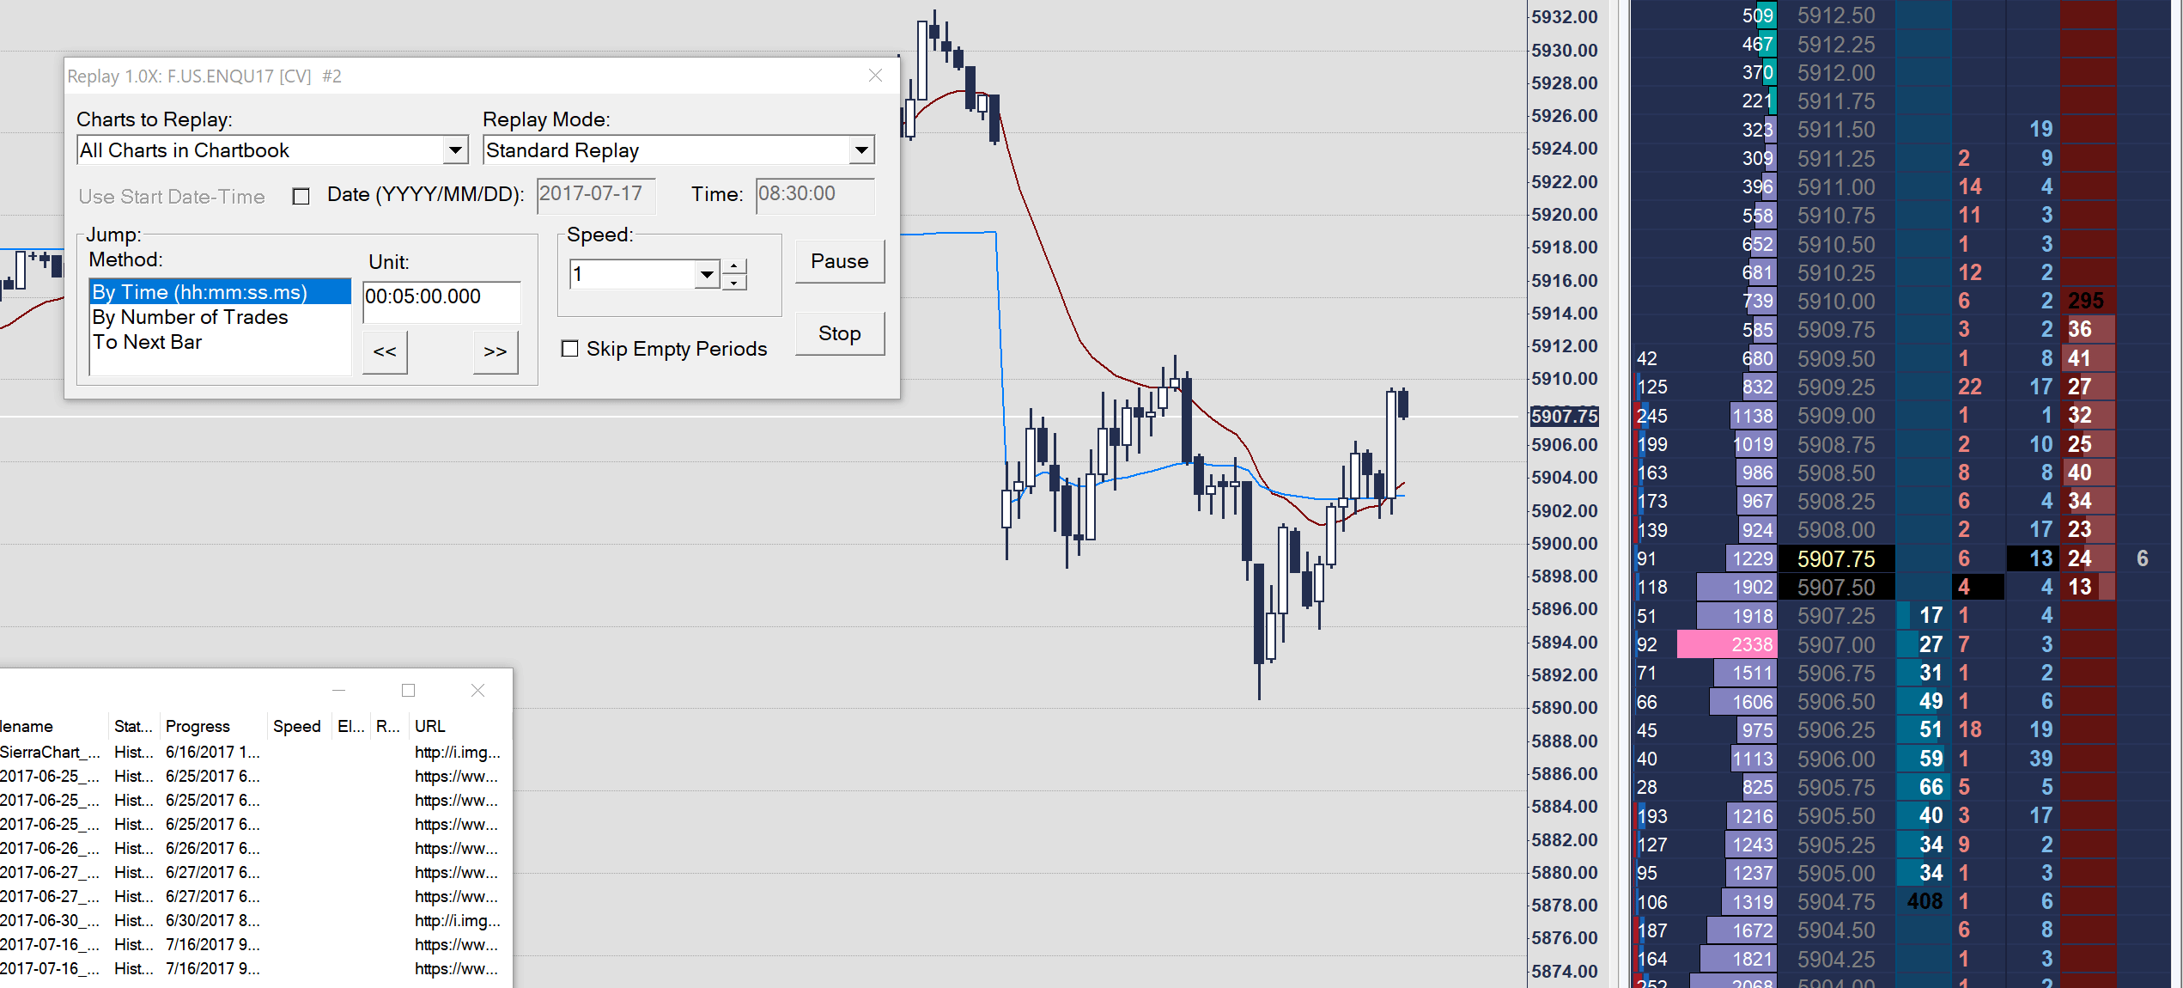This screenshot has height=988, width=2183.
Task: Click the jump backward << button
Action: coord(385,351)
